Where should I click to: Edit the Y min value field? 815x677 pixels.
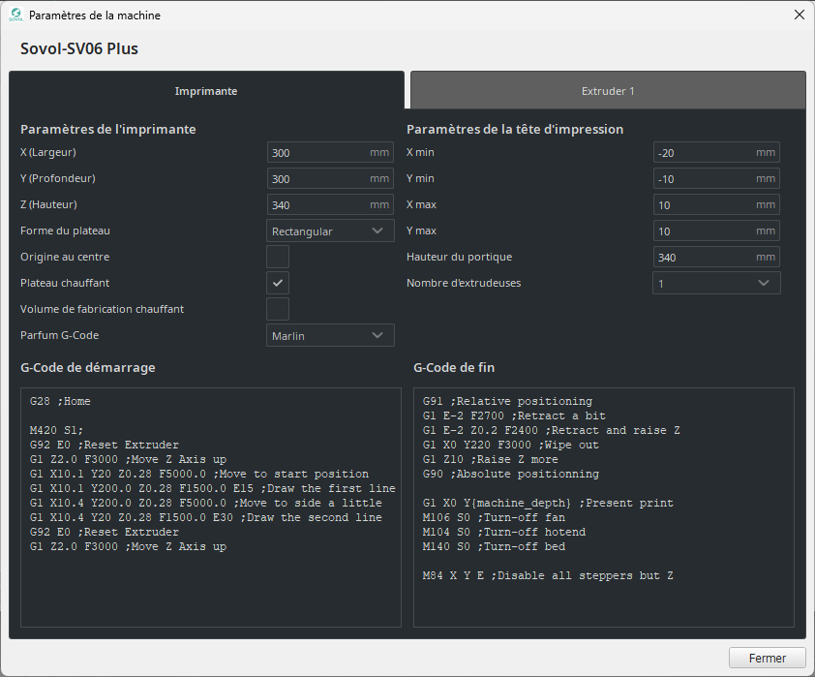(x=716, y=178)
